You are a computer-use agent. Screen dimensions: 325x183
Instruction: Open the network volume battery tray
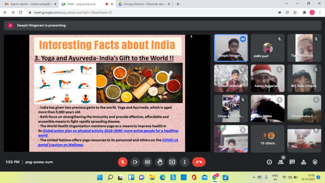coord(290,177)
